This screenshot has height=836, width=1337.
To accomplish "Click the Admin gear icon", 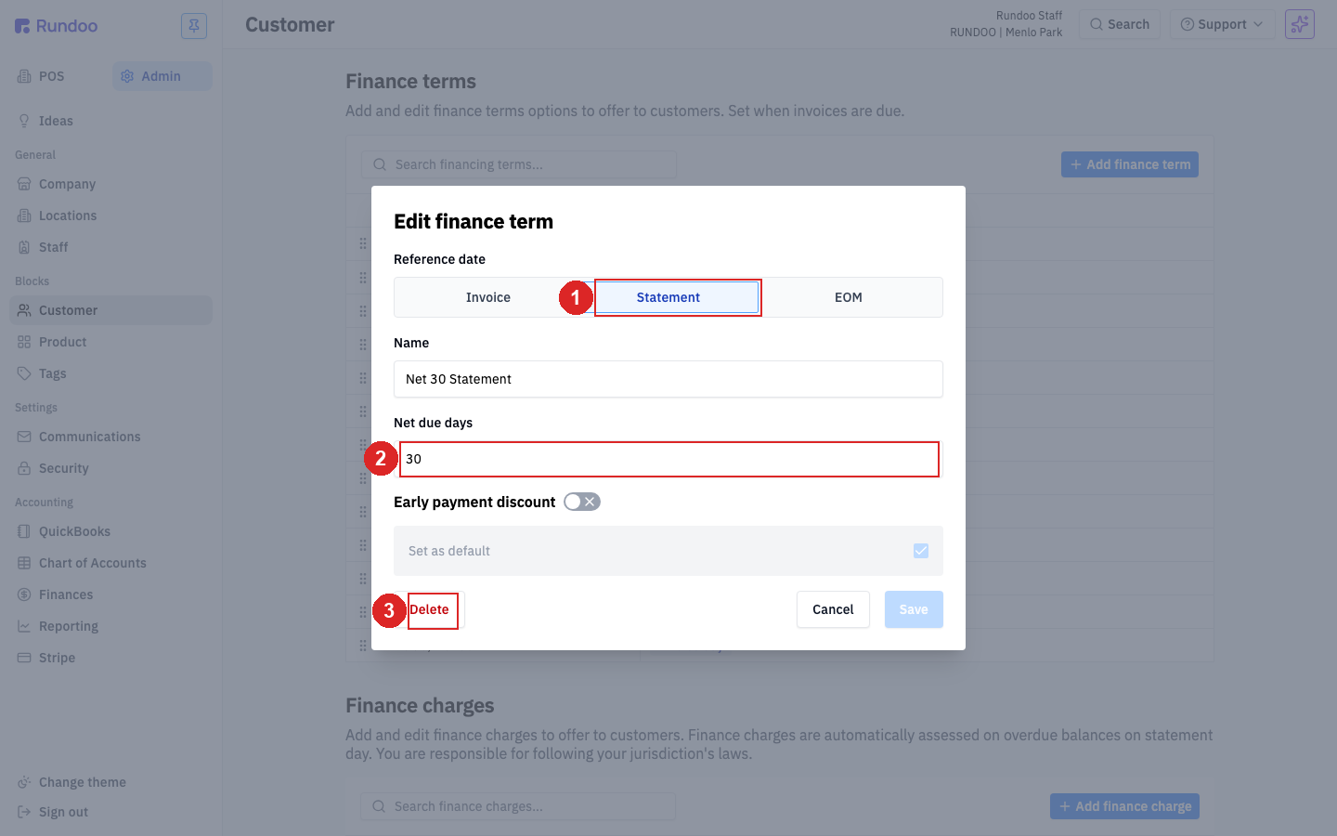I will click(x=127, y=76).
